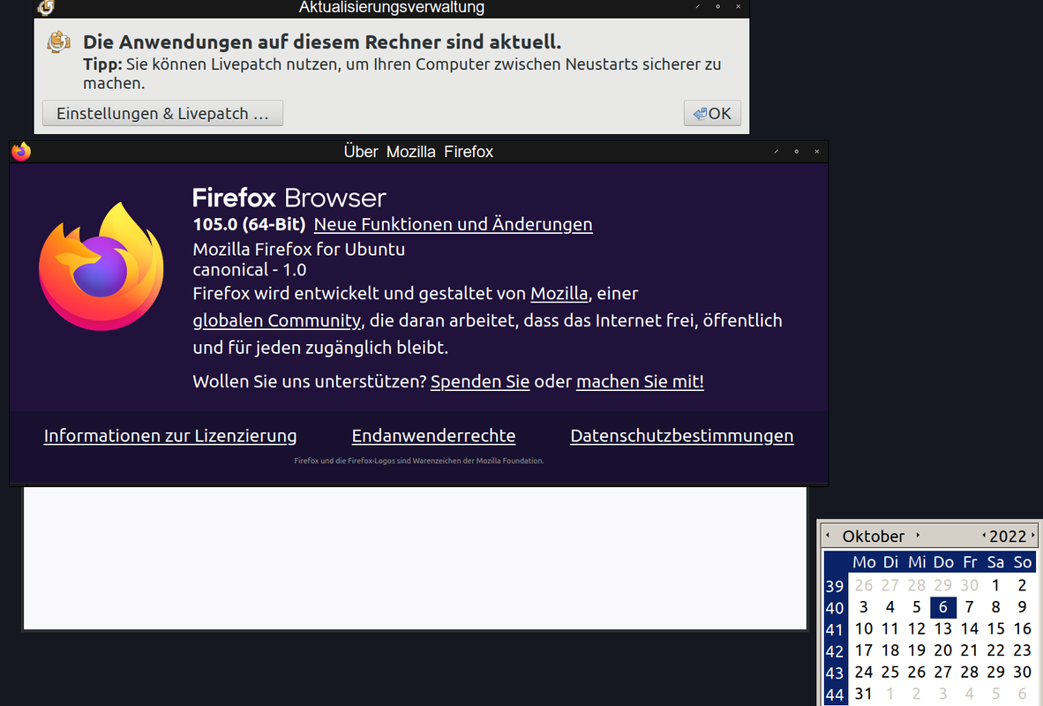Screen dimensions: 1043x706
Task: Open Einstellungen & Livepatch settings
Action: coord(162,113)
